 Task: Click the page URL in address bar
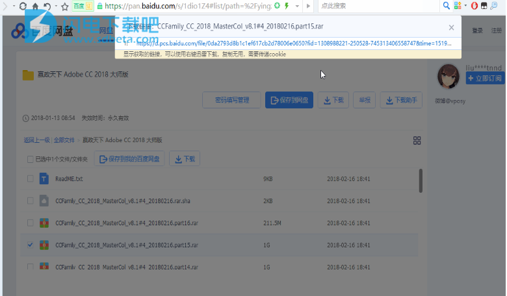(x=188, y=6)
